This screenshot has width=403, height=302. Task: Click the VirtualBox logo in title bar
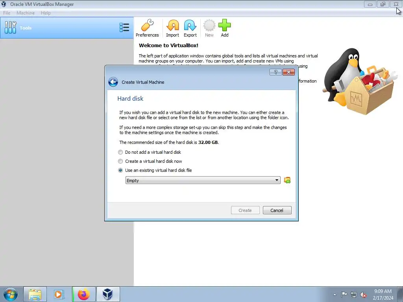click(4, 4)
